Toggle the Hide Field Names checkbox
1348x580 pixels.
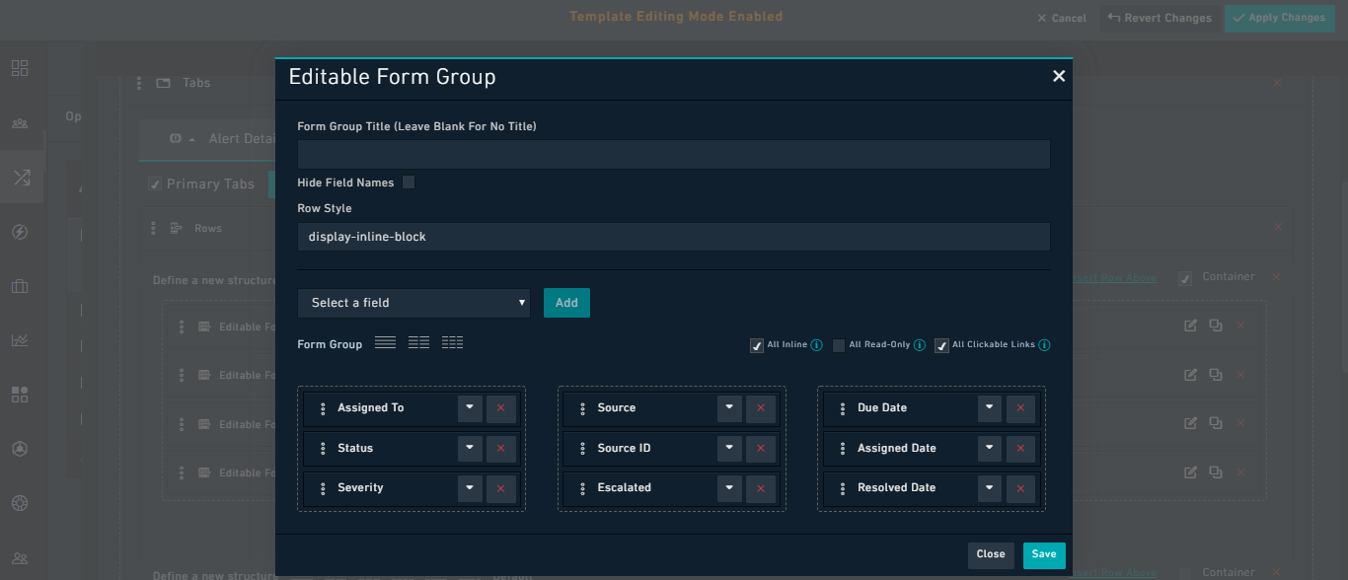(x=410, y=181)
